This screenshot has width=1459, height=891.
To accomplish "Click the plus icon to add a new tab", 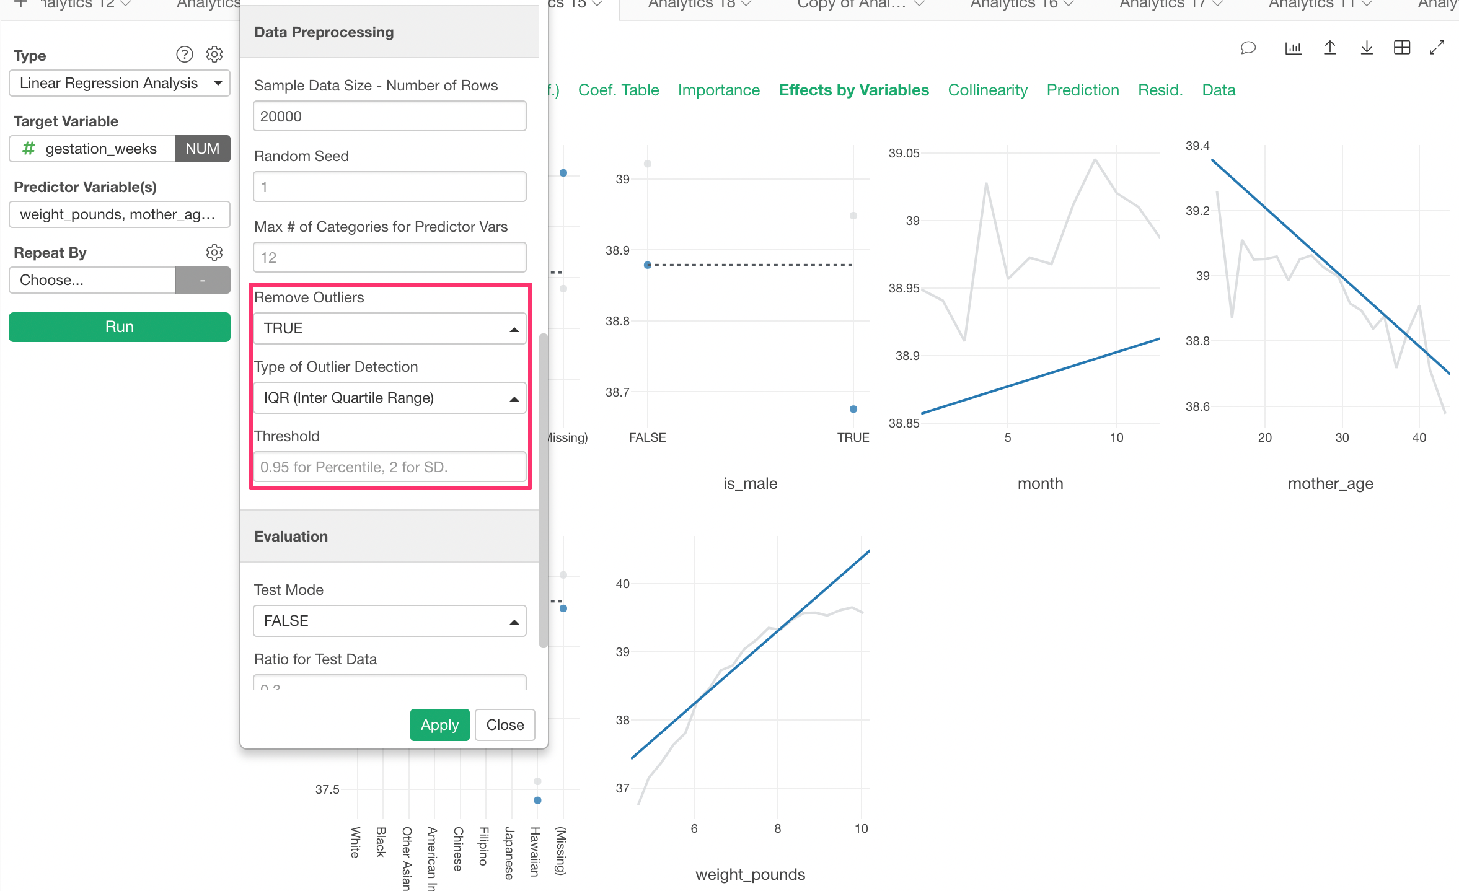I will click(x=20, y=5).
